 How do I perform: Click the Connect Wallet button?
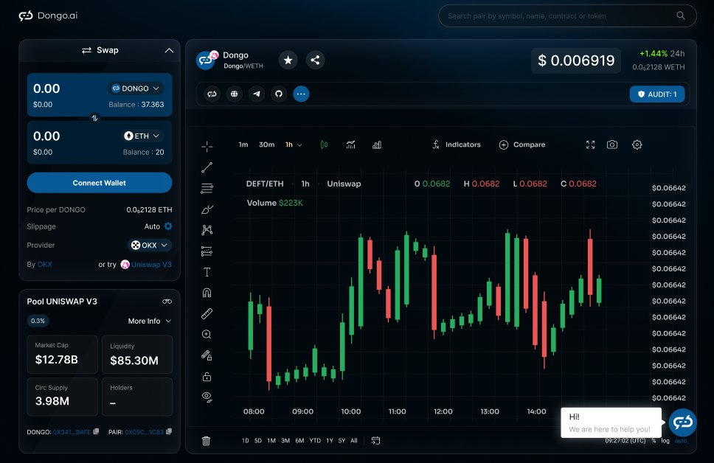100,183
